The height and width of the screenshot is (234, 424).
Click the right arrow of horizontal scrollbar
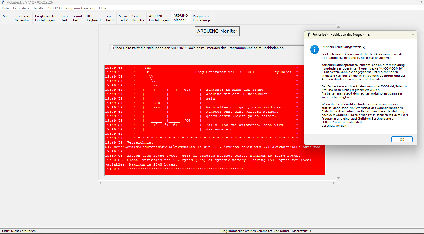pos(334,183)
